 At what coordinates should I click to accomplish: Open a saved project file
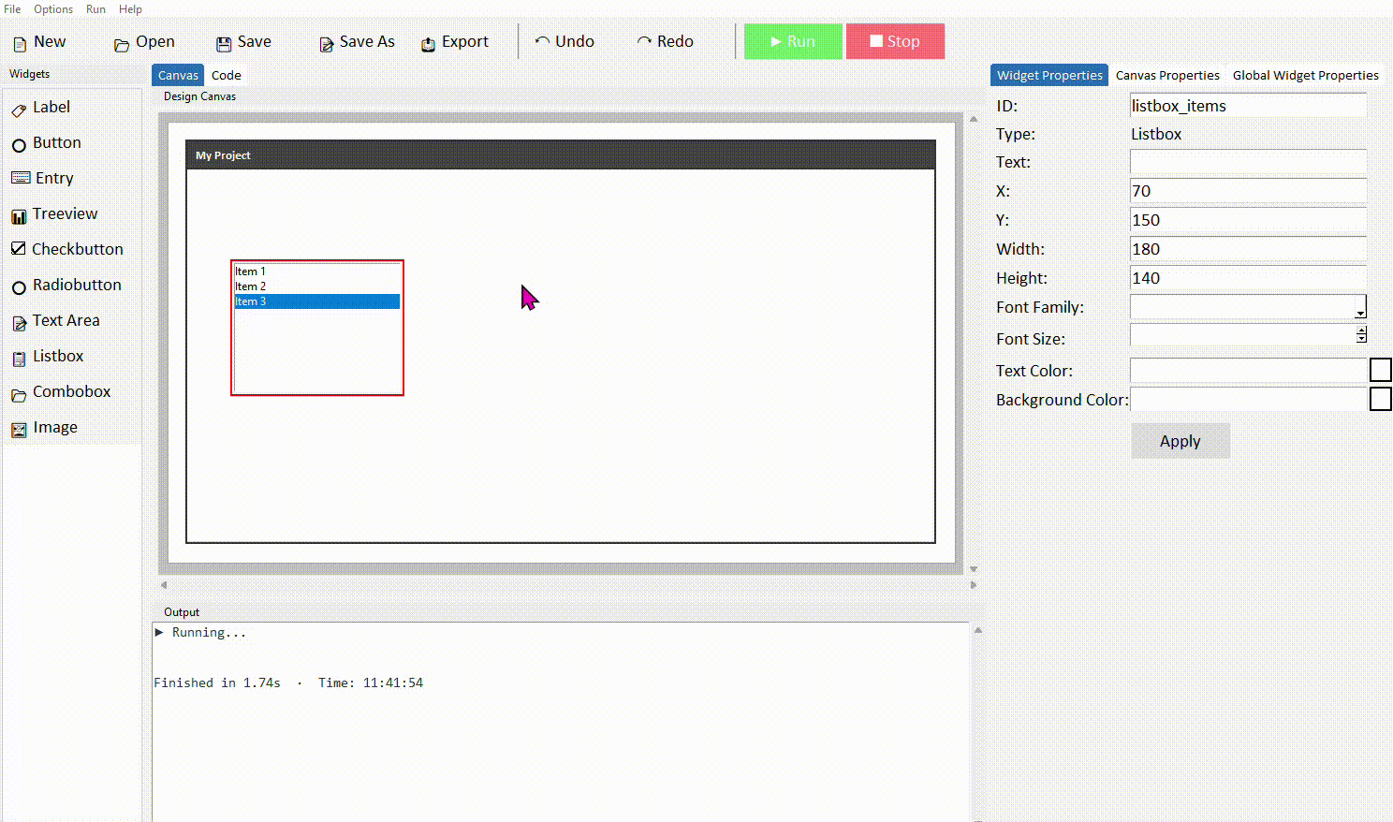click(x=142, y=41)
